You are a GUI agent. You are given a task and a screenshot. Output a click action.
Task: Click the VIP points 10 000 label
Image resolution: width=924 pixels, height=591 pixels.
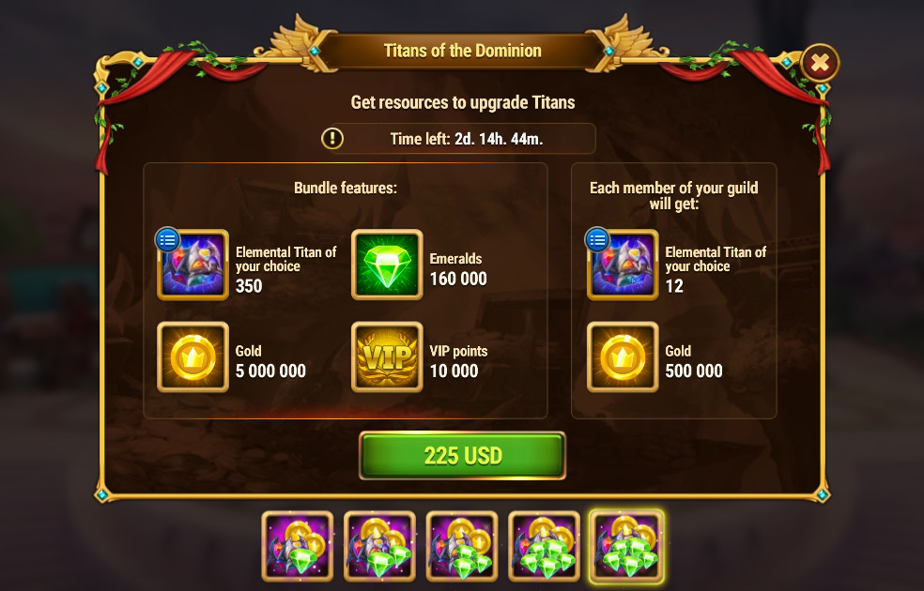pos(458,361)
